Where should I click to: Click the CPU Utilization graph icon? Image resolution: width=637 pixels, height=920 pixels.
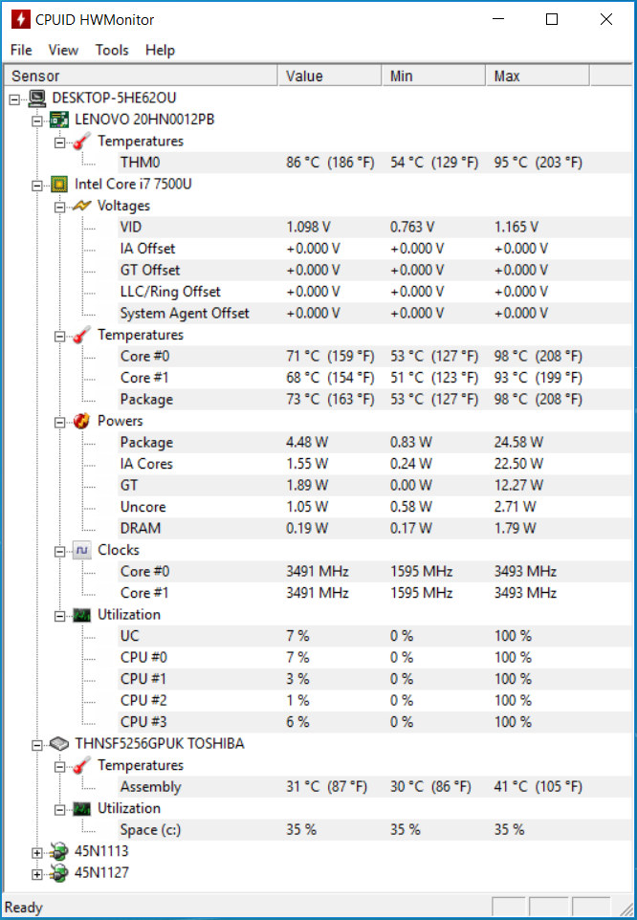pos(82,614)
